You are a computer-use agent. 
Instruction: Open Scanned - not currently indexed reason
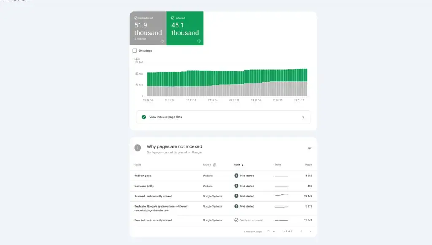[x=223, y=196]
